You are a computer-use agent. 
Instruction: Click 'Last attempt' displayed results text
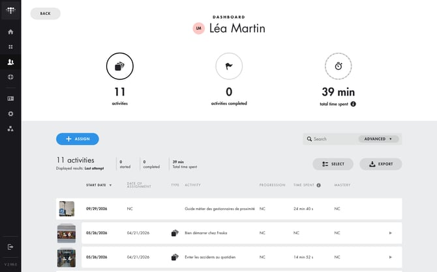pyautogui.click(x=94, y=169)
